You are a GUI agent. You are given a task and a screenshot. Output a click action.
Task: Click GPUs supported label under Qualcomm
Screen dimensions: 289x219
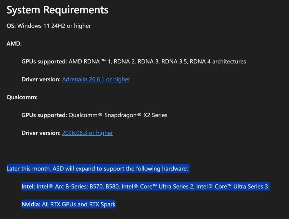pos(44,115)
